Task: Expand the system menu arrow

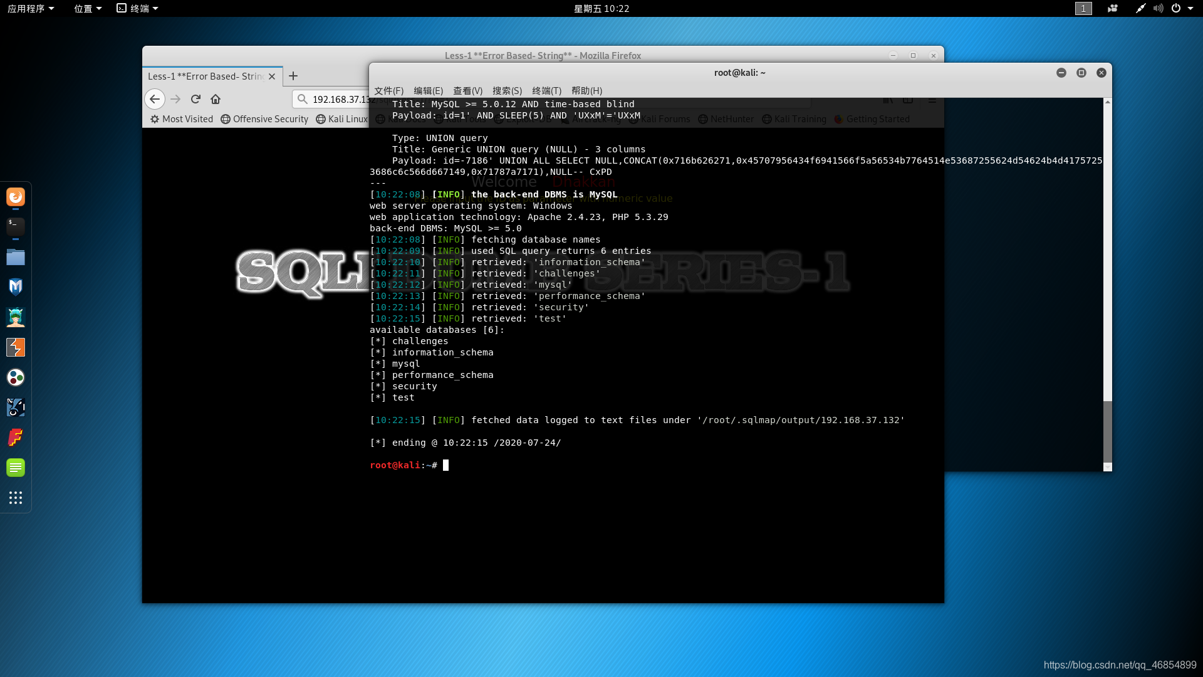Action: click(1190, 8)
